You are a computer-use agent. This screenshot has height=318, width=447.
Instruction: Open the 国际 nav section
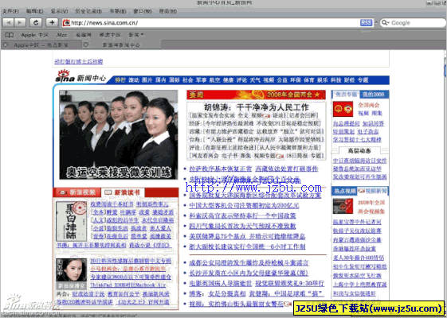(174, 80)
